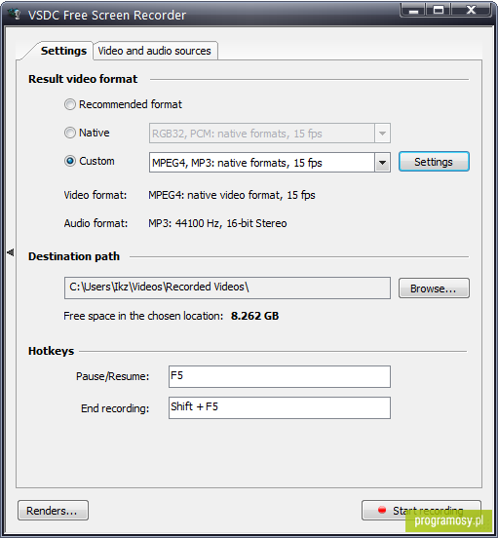This screenshot has width=498, height=538.
Task: Switch to Video and audio sources tab
Action: pos(155,51)
